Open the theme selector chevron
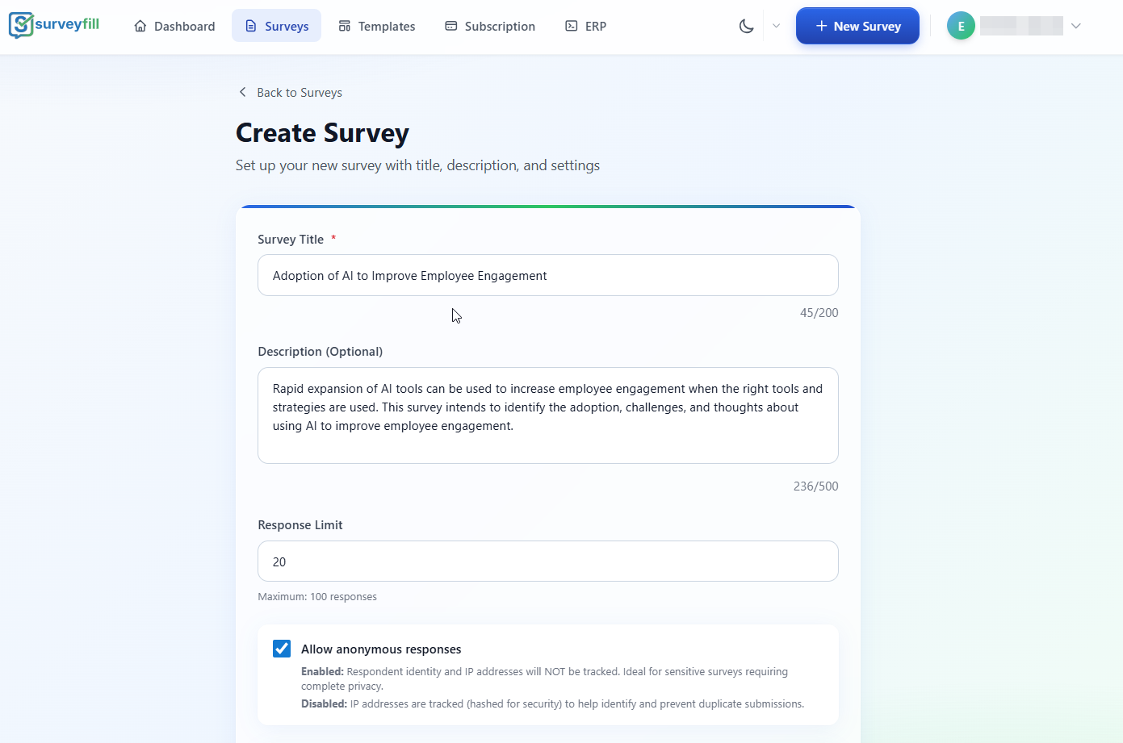Screen dimensions: 1123x743 776,25
